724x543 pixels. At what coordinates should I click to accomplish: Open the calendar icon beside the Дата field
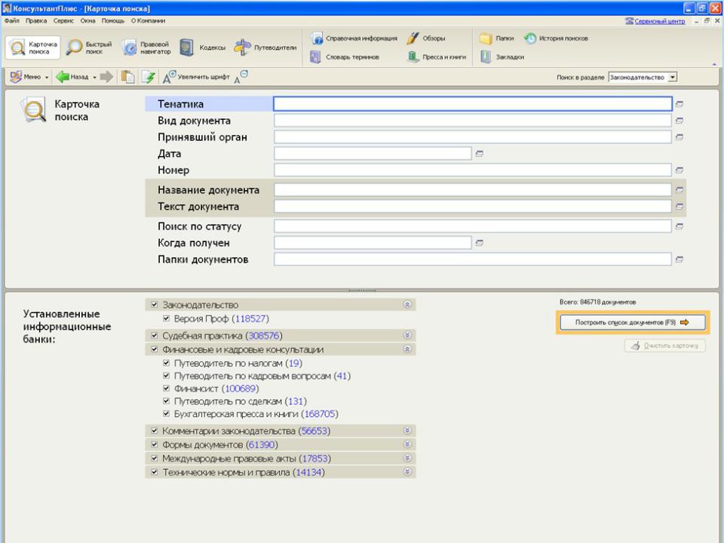click(480, 154)
